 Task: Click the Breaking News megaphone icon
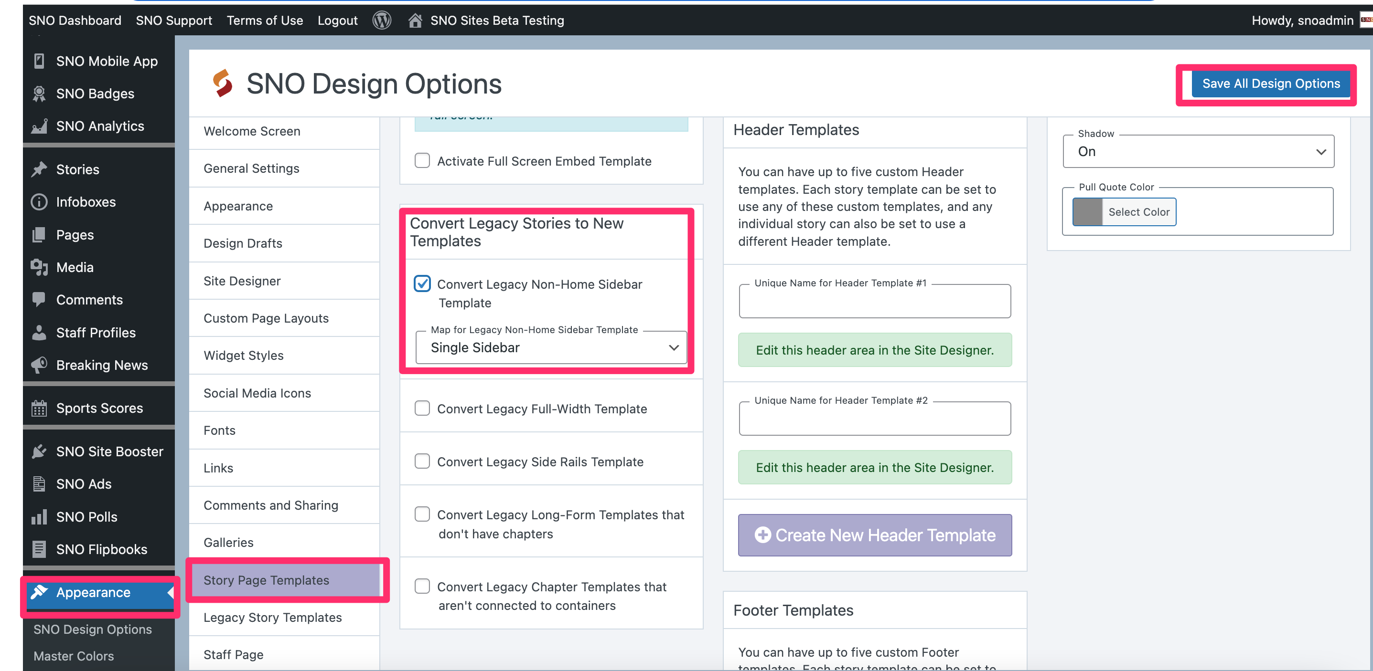(39, 365)
